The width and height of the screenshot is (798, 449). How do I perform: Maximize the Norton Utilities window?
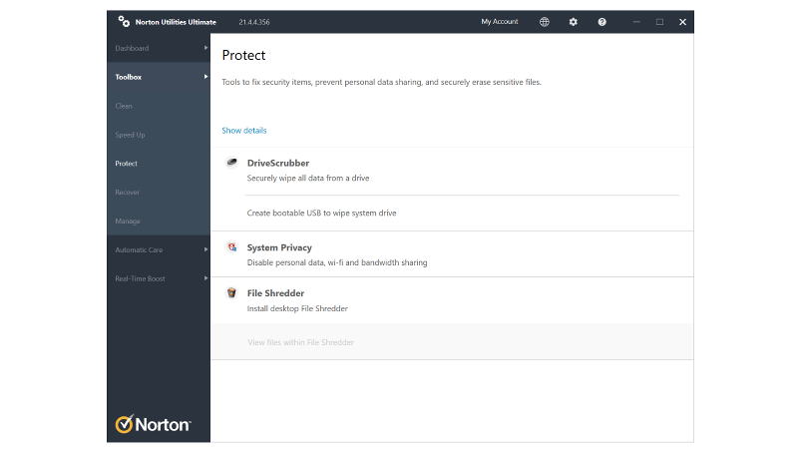659,22
